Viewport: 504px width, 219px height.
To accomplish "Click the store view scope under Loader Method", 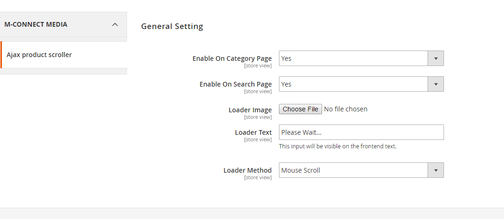I will pos(258,178).
